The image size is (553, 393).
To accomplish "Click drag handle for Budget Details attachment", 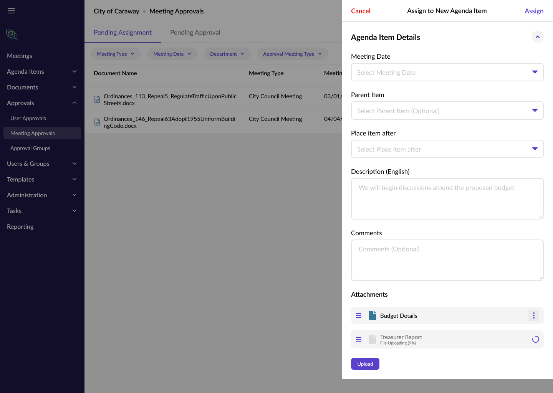I will click(x=359, y=315).
